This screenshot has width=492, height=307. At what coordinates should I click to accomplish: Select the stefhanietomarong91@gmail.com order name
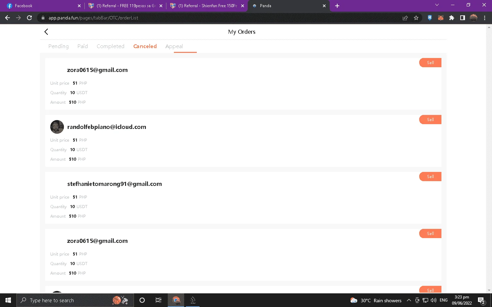click(x=114, y=184)
